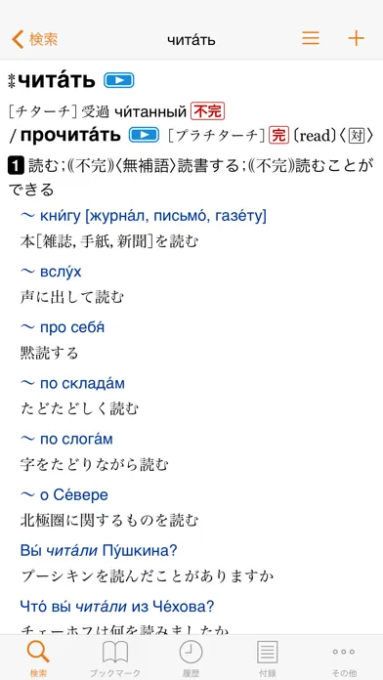This screenshot has height=680, width=383.
Task: Open the 付録 appendix tab
Action: coord(267,658)
